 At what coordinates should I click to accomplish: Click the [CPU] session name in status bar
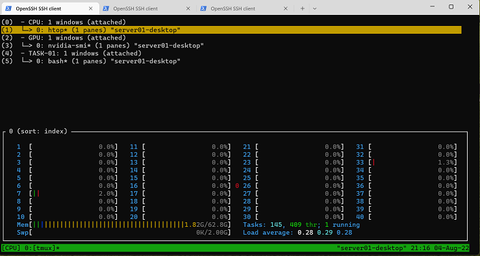pos(10,248)
